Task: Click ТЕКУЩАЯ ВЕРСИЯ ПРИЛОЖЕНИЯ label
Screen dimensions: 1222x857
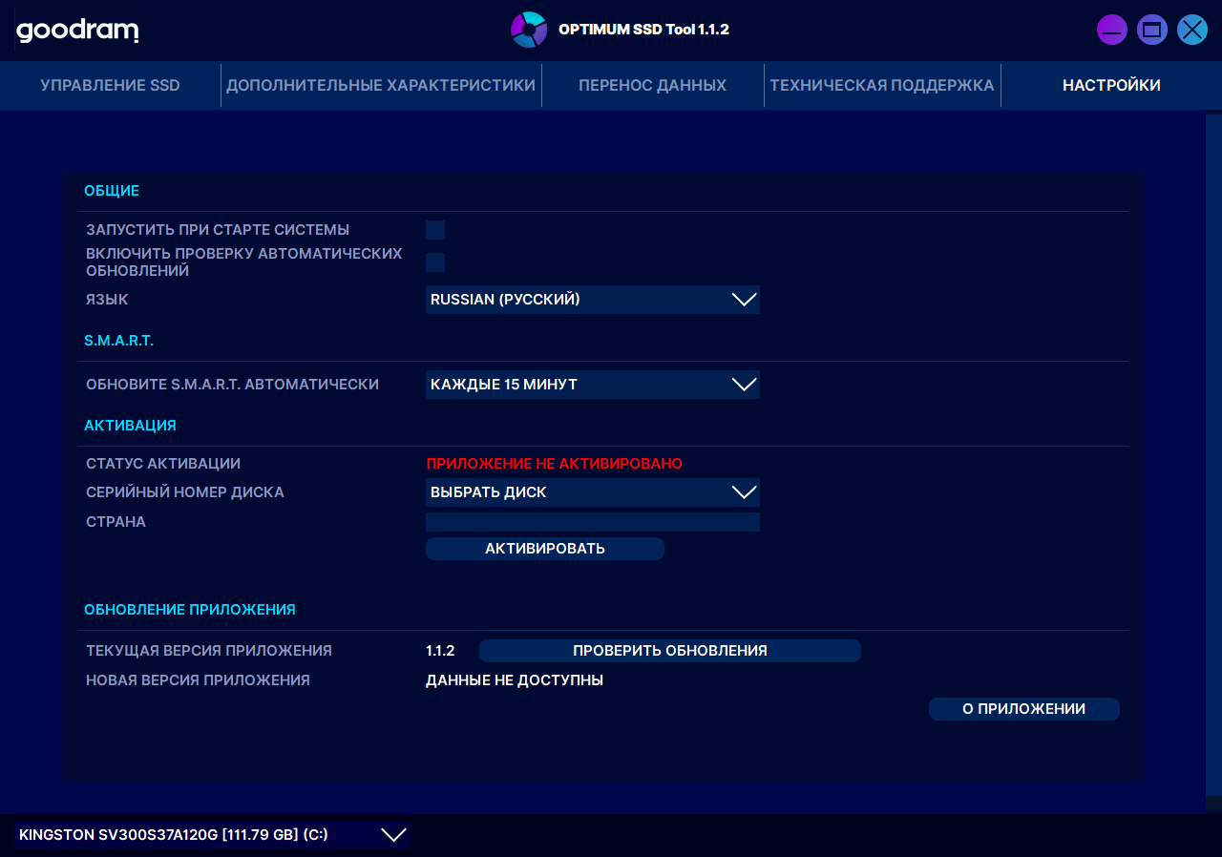Action: coord(209,651)
